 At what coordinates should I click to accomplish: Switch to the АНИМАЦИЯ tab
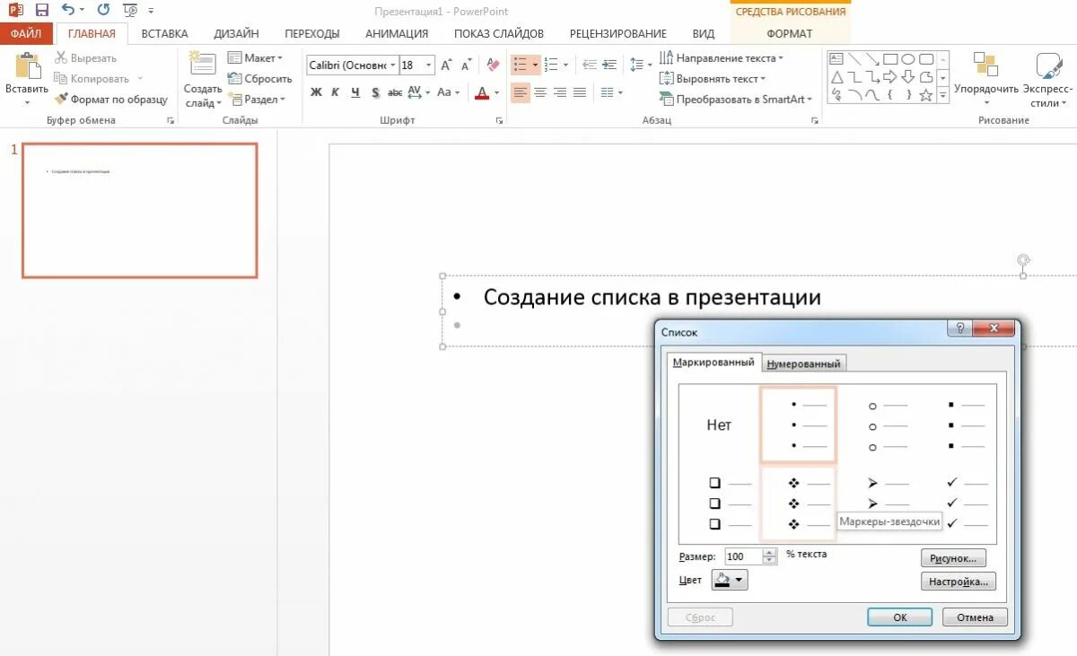pos(397,34)
